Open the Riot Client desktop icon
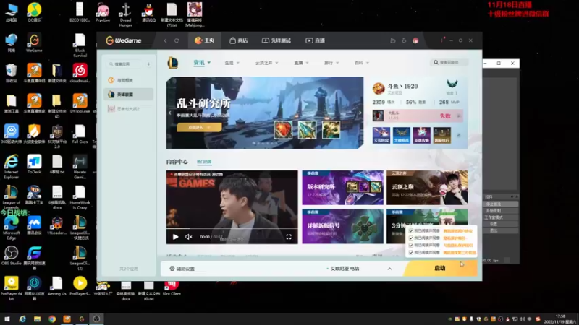The width and height of the screenshot is (579, 325). [172, 287]
